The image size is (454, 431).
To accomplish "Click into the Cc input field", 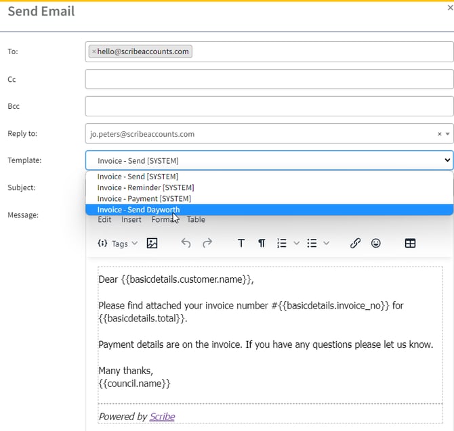I will [269, 79].
